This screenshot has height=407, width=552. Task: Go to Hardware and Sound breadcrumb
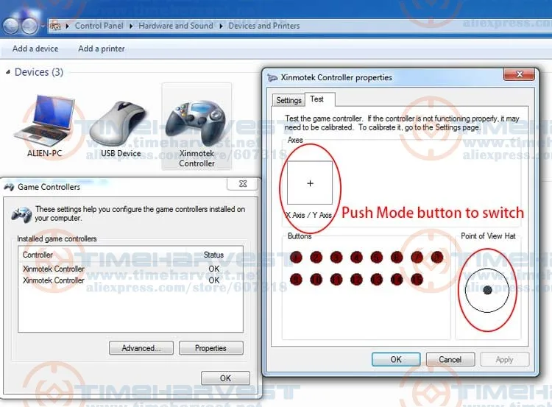[x=176, y=26]
